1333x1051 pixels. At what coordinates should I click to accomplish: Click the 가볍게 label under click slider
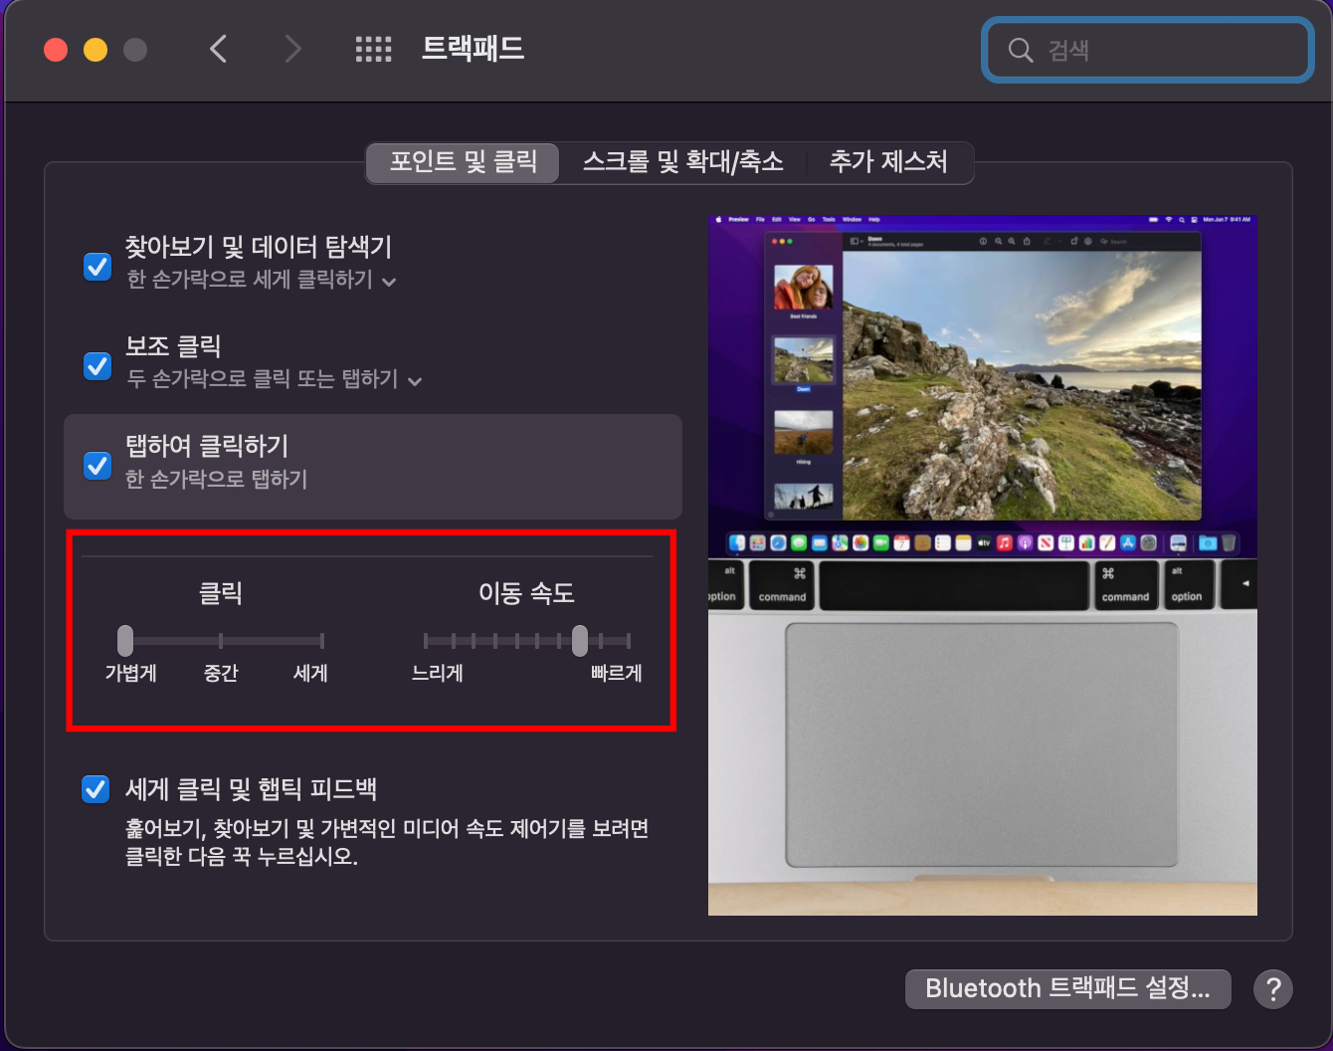131,674
